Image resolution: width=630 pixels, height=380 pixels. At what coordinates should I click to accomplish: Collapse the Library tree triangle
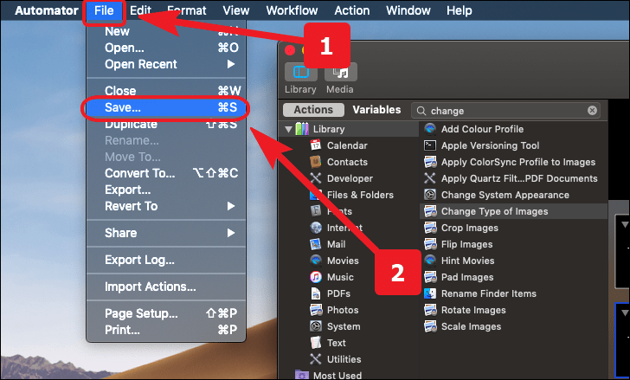pos(288,129)
